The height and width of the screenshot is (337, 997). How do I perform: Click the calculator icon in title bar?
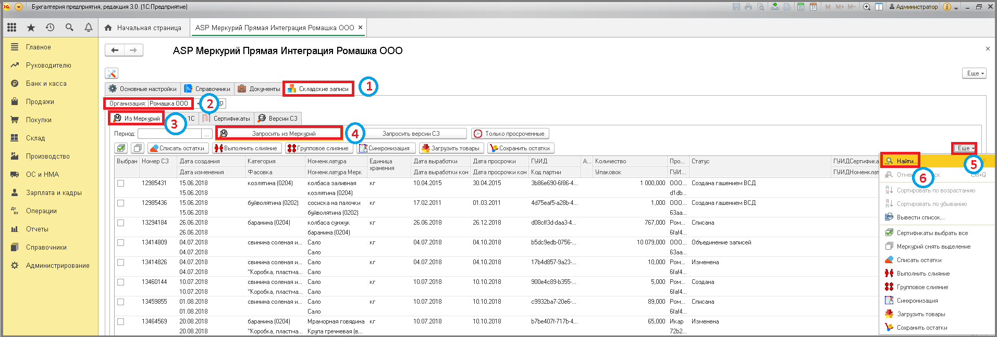point(800,7)
